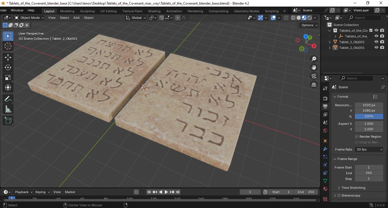Click the zoom magnifier viewport gizmo

[x=314, y=59]
